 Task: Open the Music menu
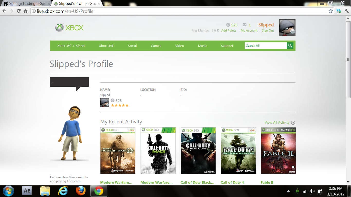202,46
